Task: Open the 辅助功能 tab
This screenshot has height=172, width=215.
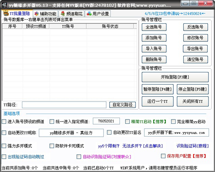Action: [x=46, y=14]
